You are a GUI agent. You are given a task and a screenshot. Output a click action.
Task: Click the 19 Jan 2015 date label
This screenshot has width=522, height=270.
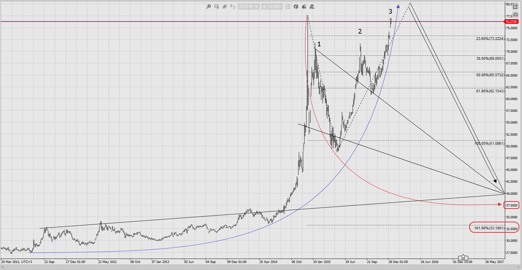(x=322, y=262)
